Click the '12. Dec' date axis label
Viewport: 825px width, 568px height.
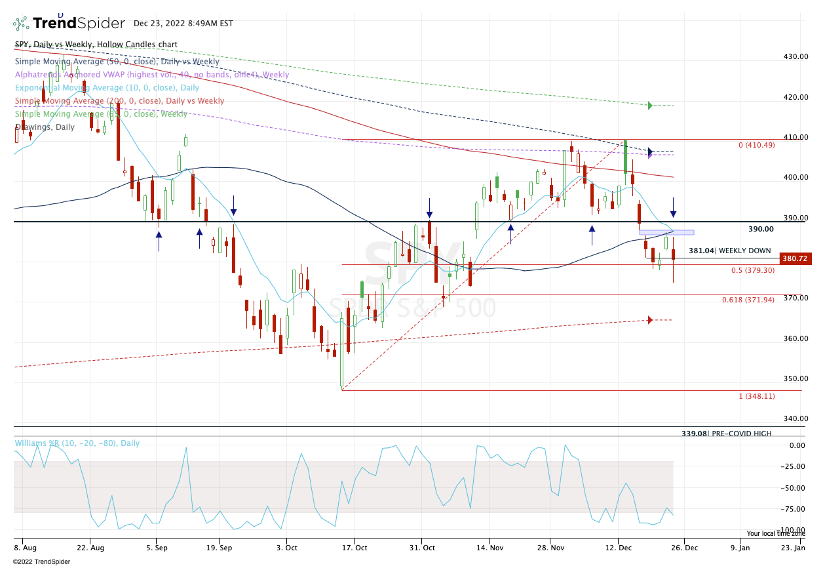(620, 547)
